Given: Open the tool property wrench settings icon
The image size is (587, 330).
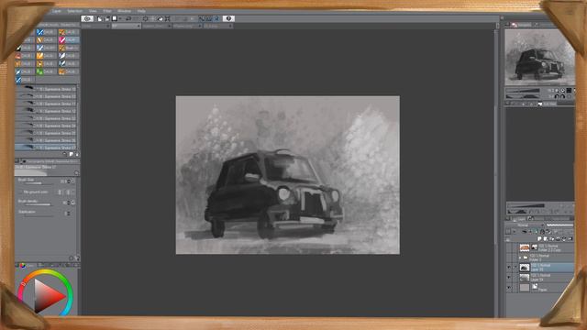Looking at the screenshot, I should (x=77, y=258).
